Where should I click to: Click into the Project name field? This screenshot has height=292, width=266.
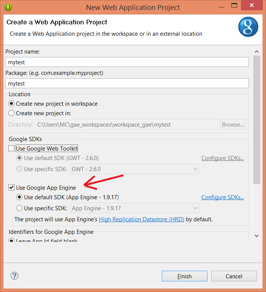[127, 62]
